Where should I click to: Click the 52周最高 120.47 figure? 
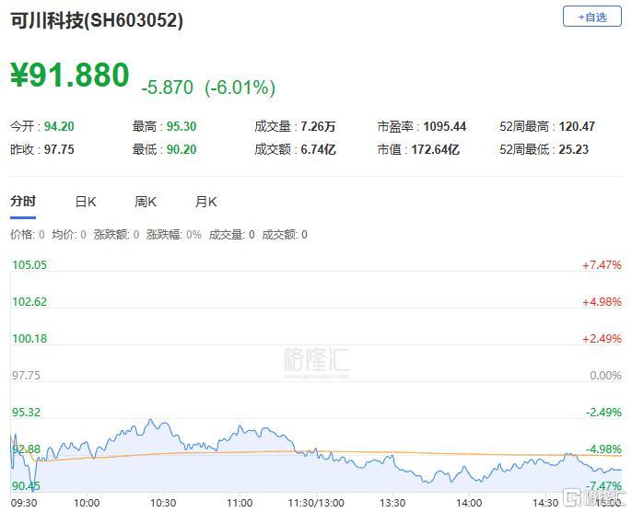tap(577, 126)
